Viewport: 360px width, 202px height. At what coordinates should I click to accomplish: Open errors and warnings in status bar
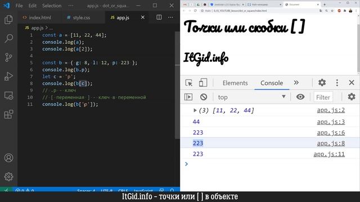pos(25,190)
